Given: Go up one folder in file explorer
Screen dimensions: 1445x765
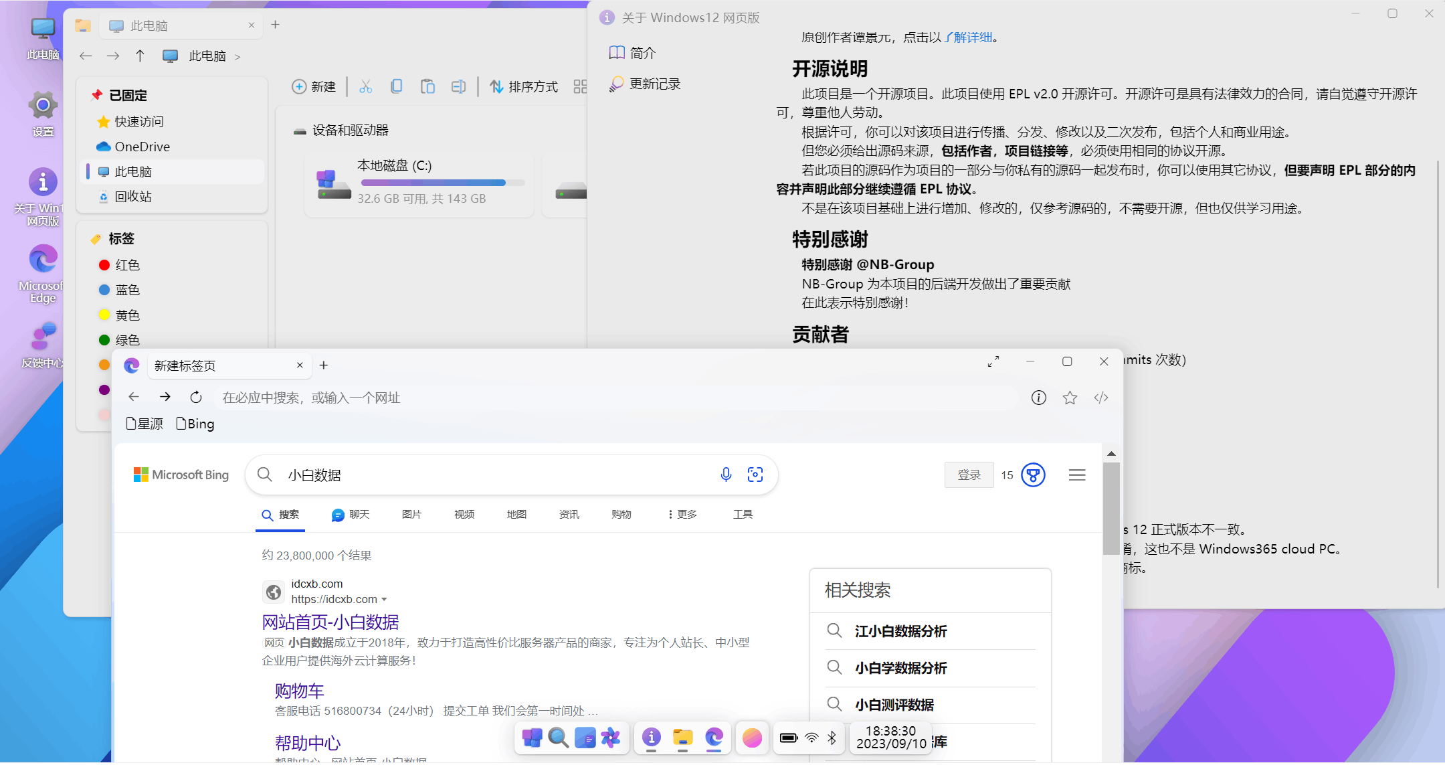Looking at the screenshot, I should tap(140, 56).
